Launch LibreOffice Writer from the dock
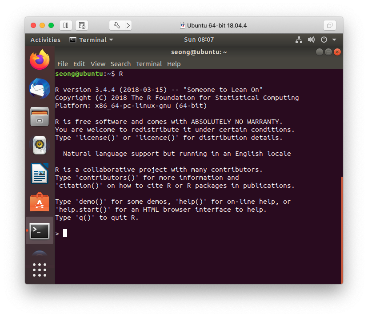The image size is (368, 317). pos(40,174)
